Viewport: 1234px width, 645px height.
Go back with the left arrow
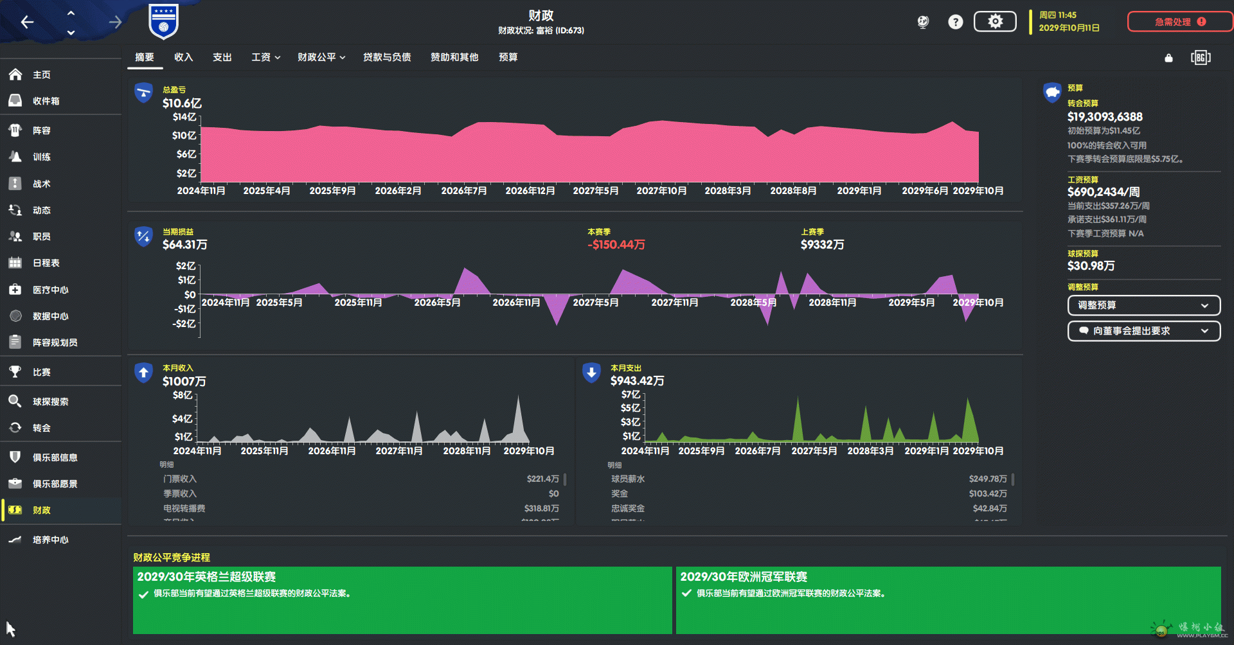27,22
